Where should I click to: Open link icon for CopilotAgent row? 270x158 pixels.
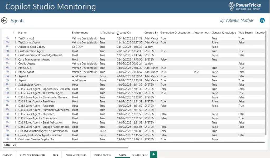click(x=7, y=63)
